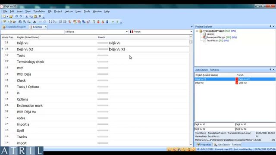Select the AutoSearch - Portions bottom tab
276x155 pixels.
[227, 145]
